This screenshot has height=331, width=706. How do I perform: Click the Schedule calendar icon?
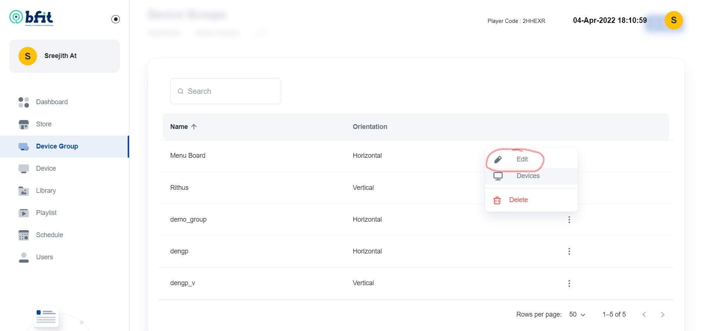(x=24, y=235)
